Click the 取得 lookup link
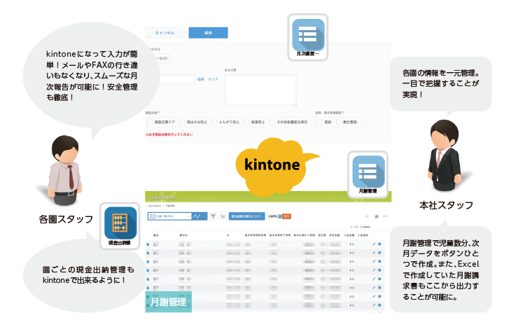511x327 pixels. click(x=200, y=79)
